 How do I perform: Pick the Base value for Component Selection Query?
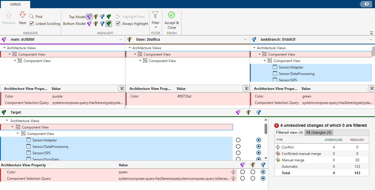(253, 178)
